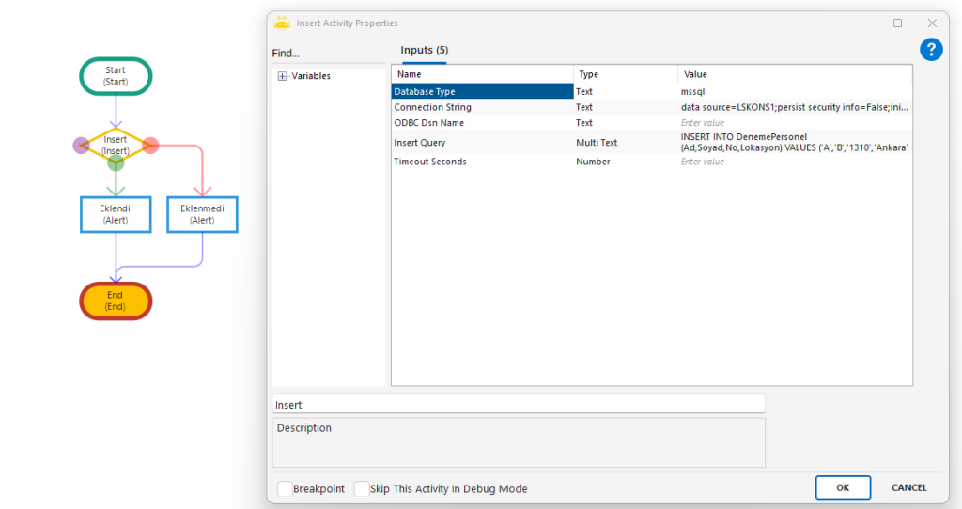Click the ODBC Dsn Name value field
Viewport: 962px width, 509px height.
click(x=794, y=123)
